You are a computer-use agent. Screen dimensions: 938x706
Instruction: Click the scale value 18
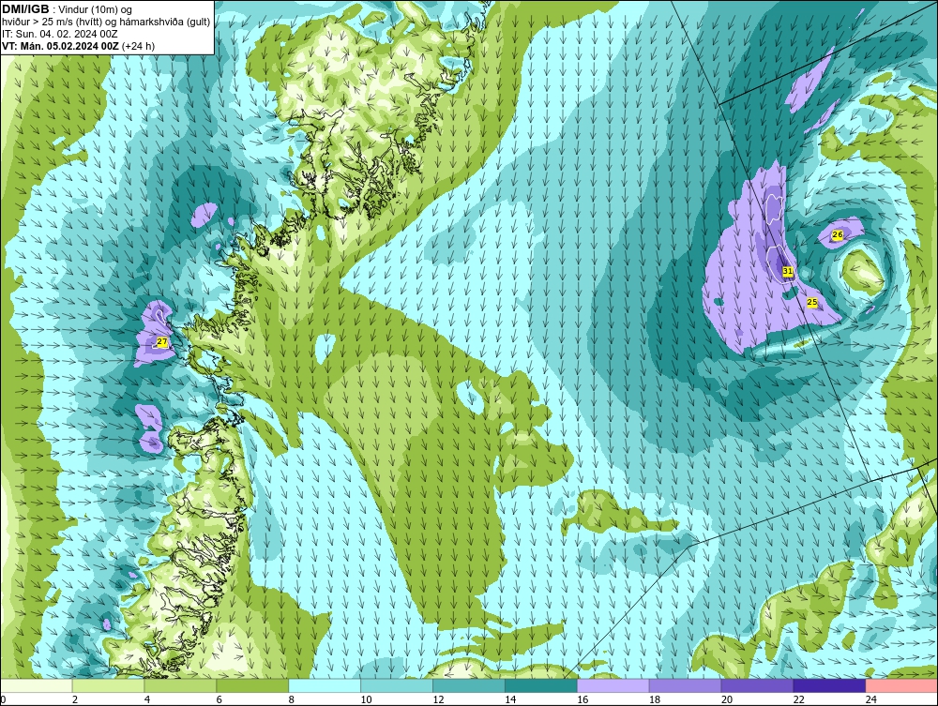pyautogui.click(x=655, y=699)
